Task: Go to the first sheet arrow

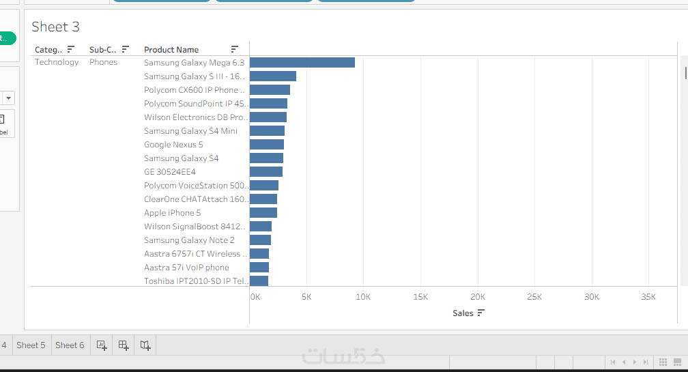Action: (x=613, y=362)
